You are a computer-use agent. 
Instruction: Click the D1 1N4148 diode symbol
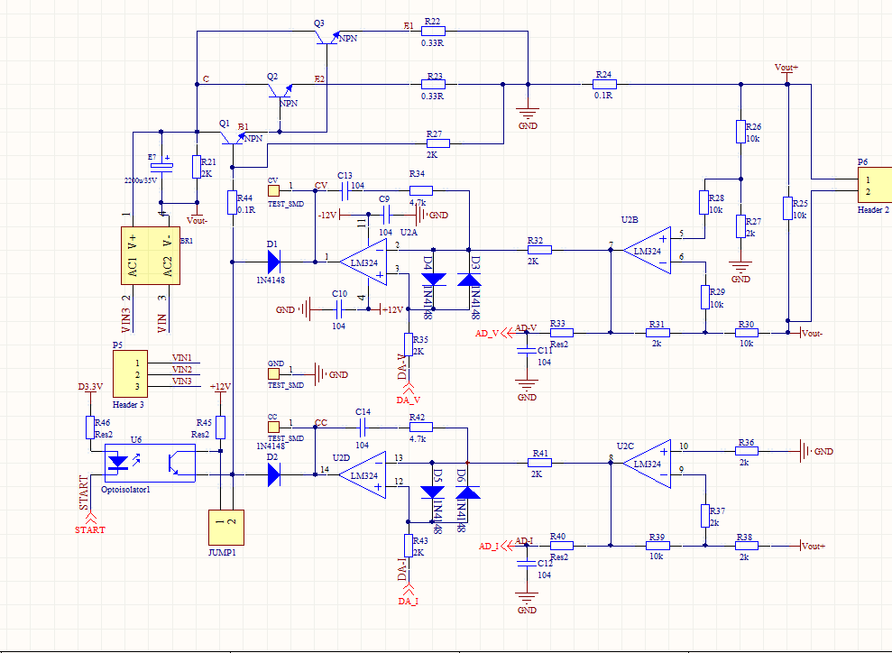273,262
